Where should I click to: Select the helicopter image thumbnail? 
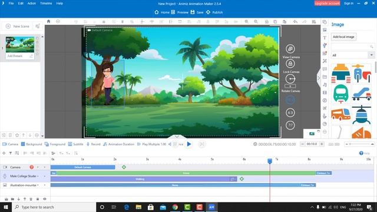pos(361,115)
